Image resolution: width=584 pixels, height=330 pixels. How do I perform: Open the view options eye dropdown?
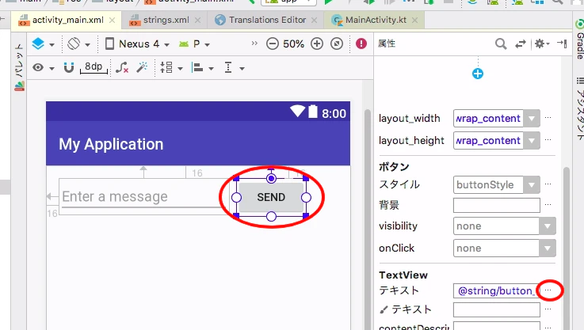(43, 68)
